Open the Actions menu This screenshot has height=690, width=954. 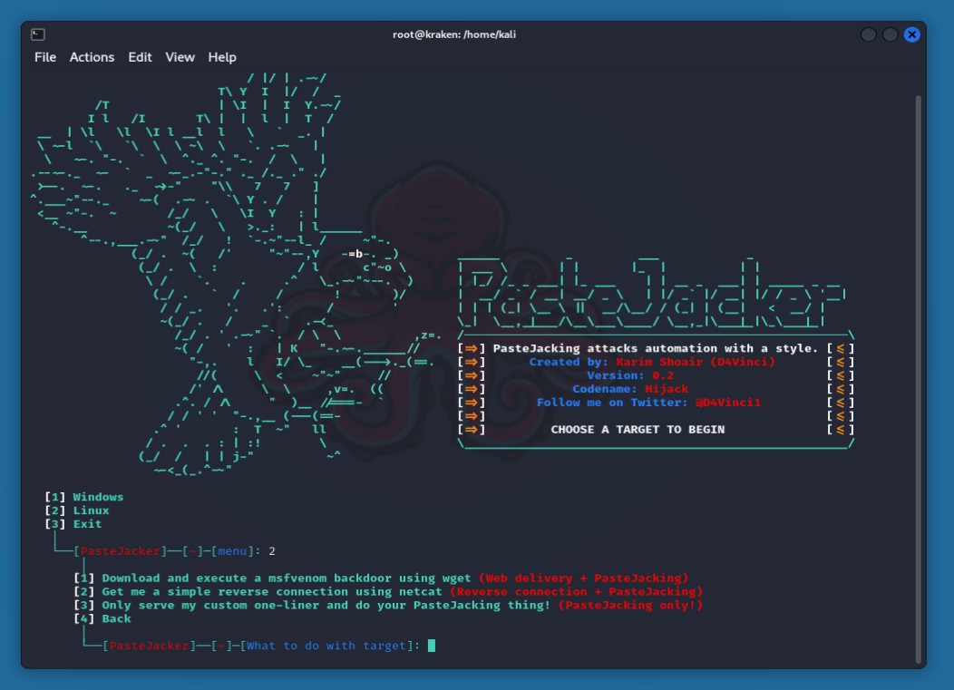[x=92, y=57]
